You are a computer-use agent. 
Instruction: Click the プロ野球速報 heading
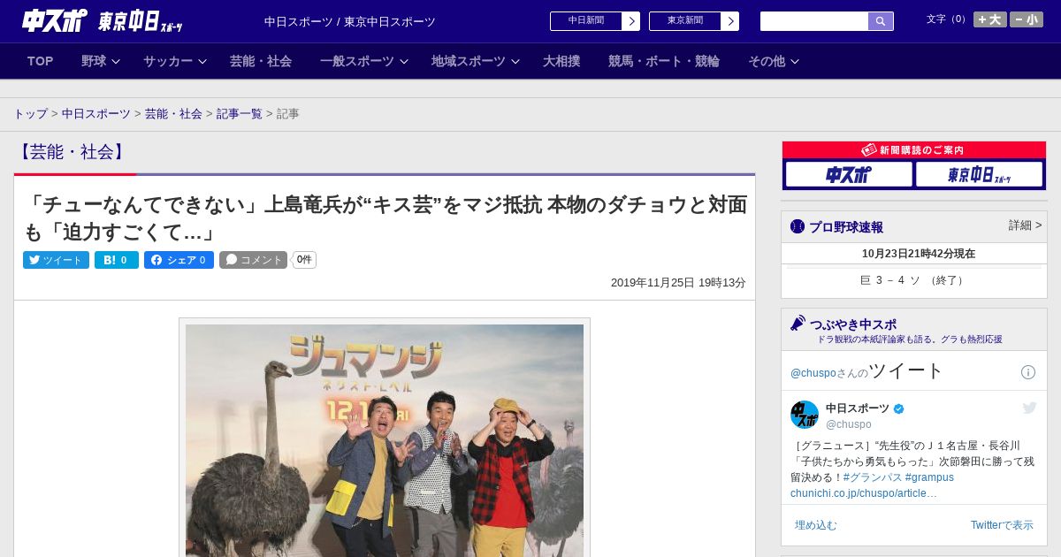tap(845, 227)
